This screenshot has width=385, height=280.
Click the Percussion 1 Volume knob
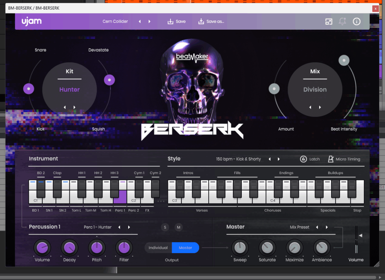pos(42,248)
